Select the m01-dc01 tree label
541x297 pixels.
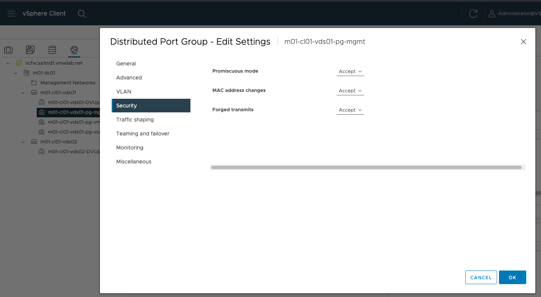44,73
